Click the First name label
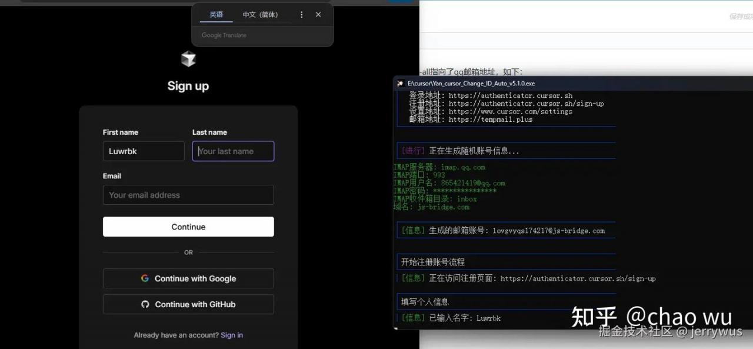Viewport: 753px width, 349px height. 121,132
